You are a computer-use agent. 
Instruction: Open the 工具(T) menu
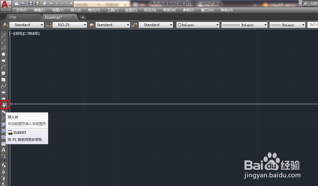(113, 10)
